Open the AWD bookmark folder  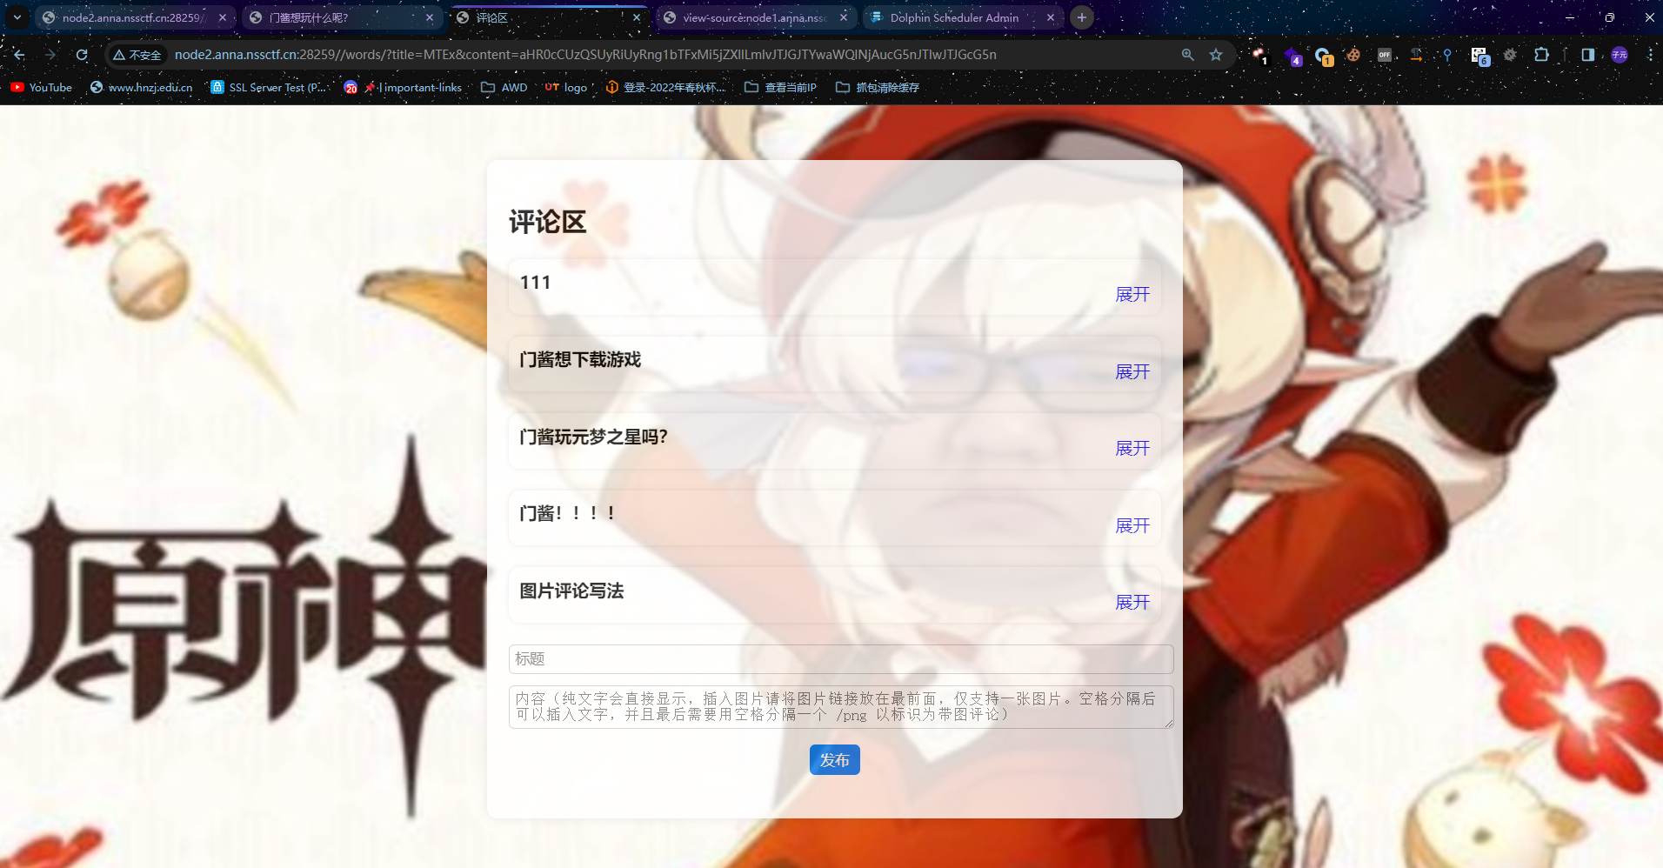[504, 88]
